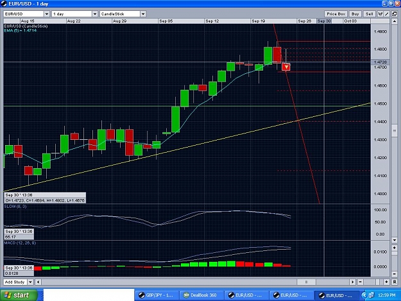
Task: Click the horizontal zoom slider track
Action: [373, 282]
